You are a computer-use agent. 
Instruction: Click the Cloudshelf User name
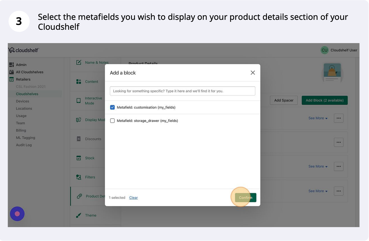tap(344, 50)
